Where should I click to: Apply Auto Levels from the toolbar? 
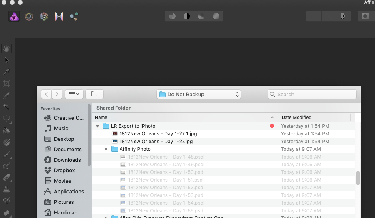172,16
